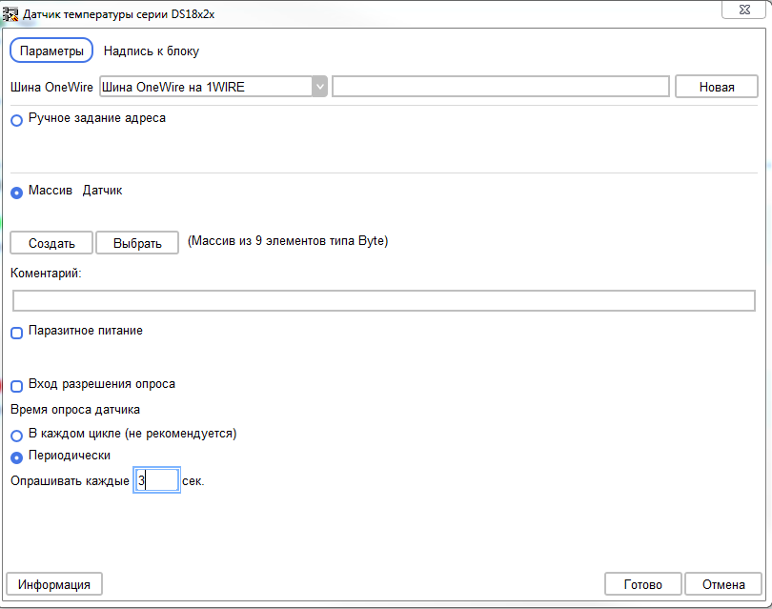Confirm with the Готово button
The image size is (772, 609).
click(643, 584)
